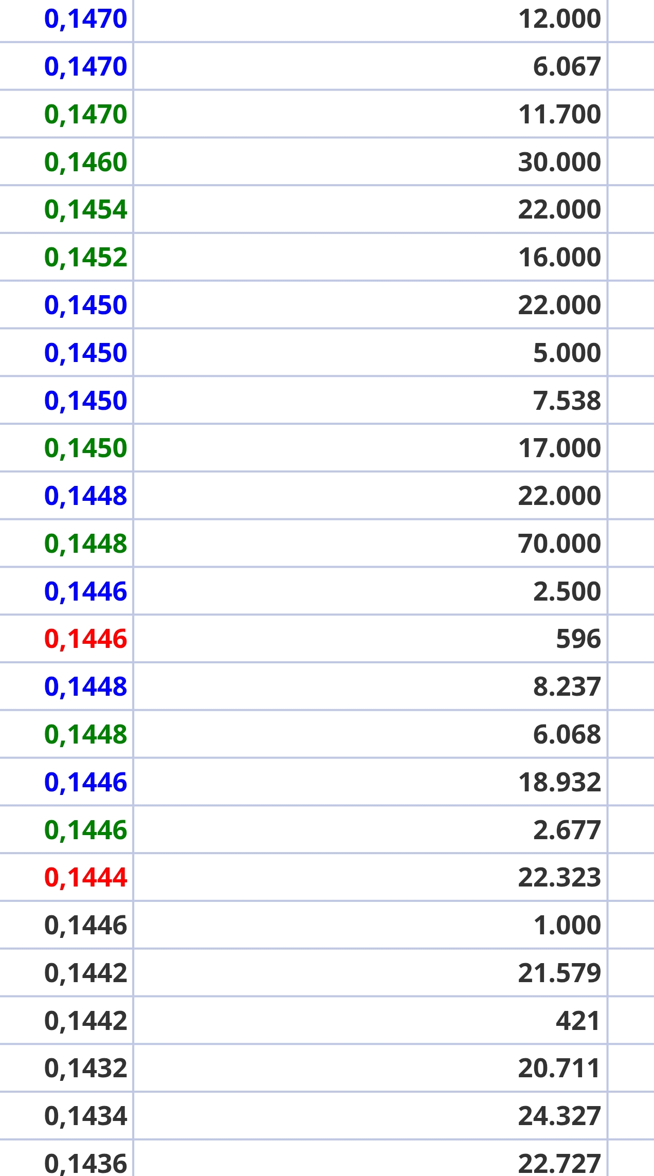Click the red 0,1446 price
Screen dimensions: 654x1176
[x=85, y=639]
